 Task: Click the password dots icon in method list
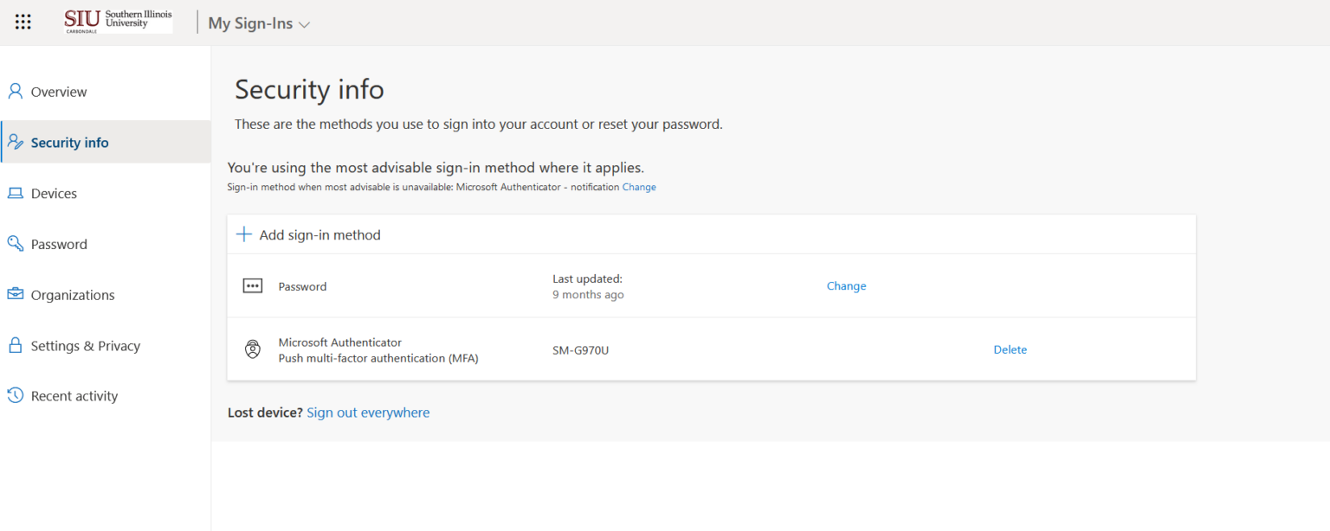pyautogui.click(x=252, y=285)
